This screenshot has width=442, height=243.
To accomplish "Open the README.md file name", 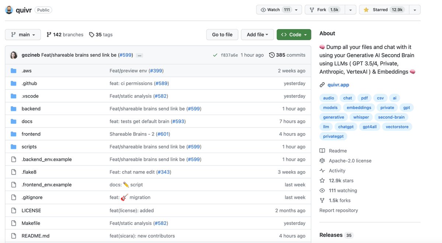I will click(x=35, y=236).
